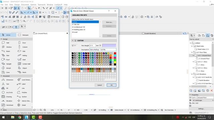
Task: Click the lavender pen color preview swatch
Action: (109, 45)
